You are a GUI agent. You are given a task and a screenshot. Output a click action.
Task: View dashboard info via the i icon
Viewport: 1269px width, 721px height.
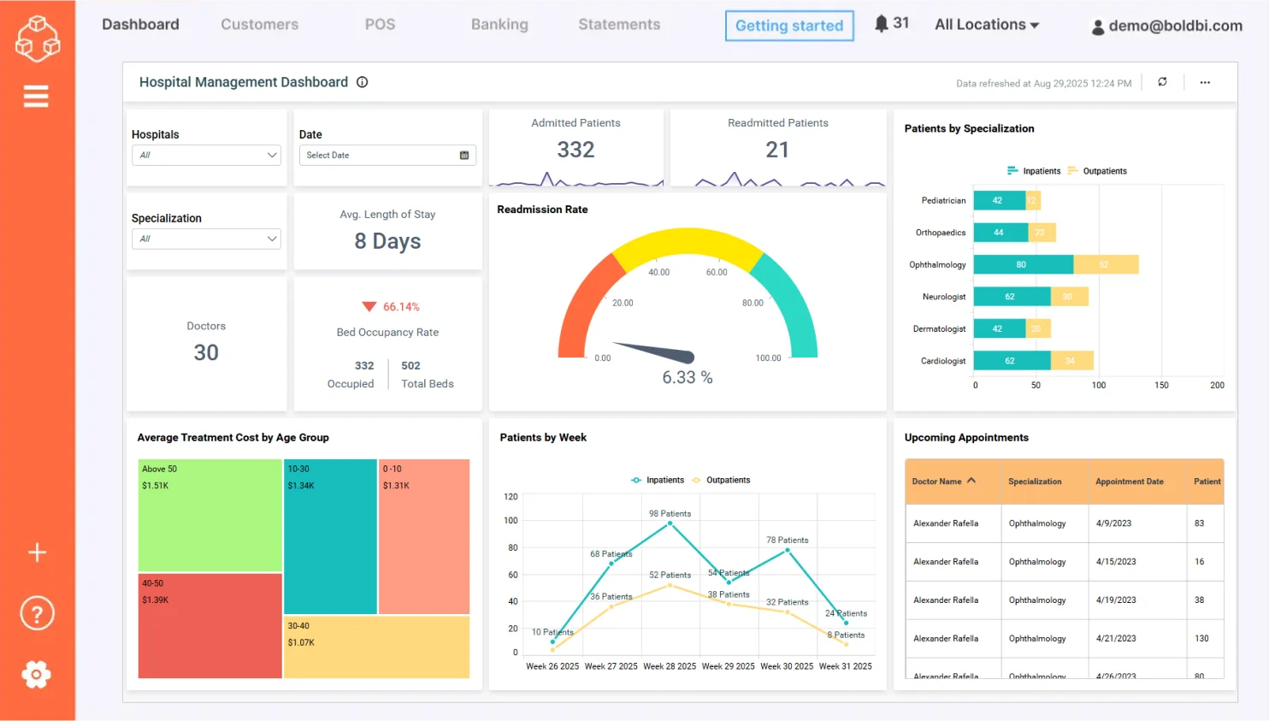pyautogui.click(x=362, y=81)
